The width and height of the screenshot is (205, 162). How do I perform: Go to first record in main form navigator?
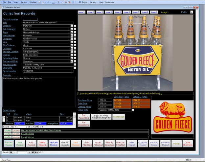click(x=11, y=152)
